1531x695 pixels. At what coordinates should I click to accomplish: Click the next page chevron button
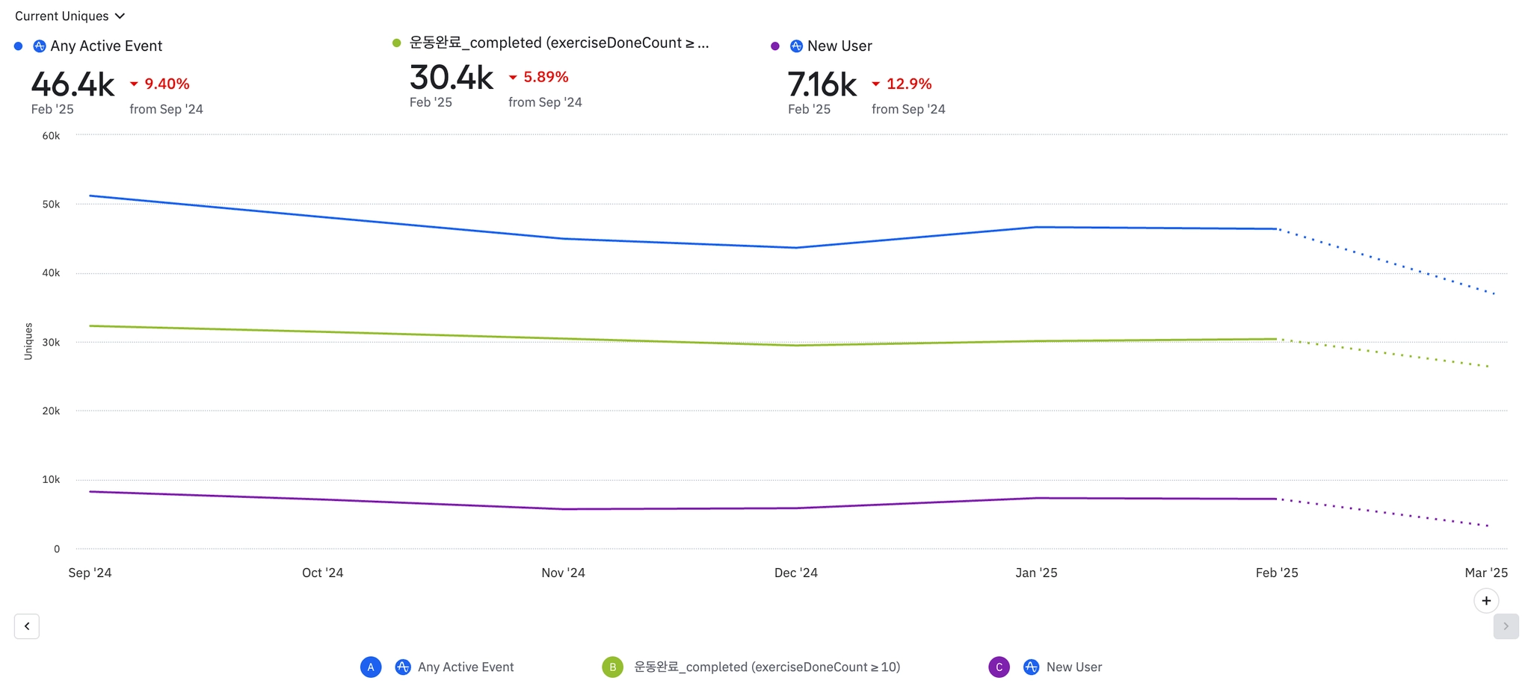(x=1506, y=626)
